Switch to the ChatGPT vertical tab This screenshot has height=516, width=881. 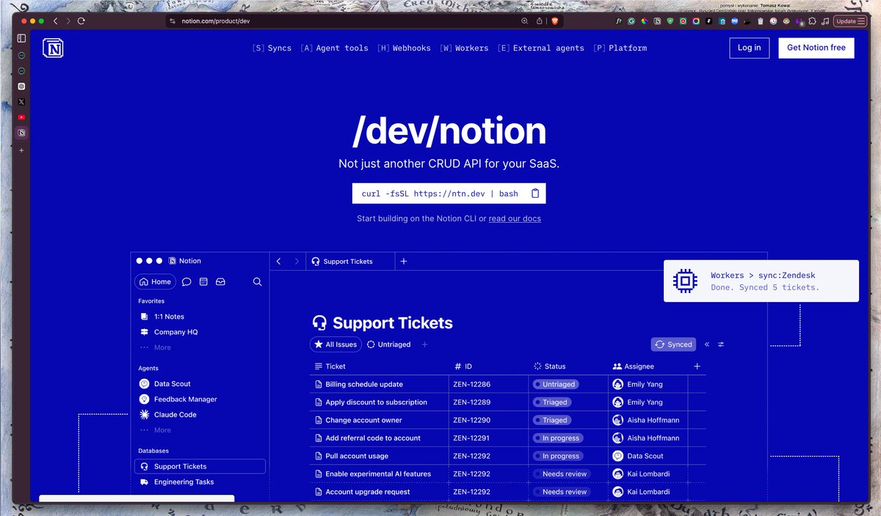pyautogui.click(x=21, y=86)
